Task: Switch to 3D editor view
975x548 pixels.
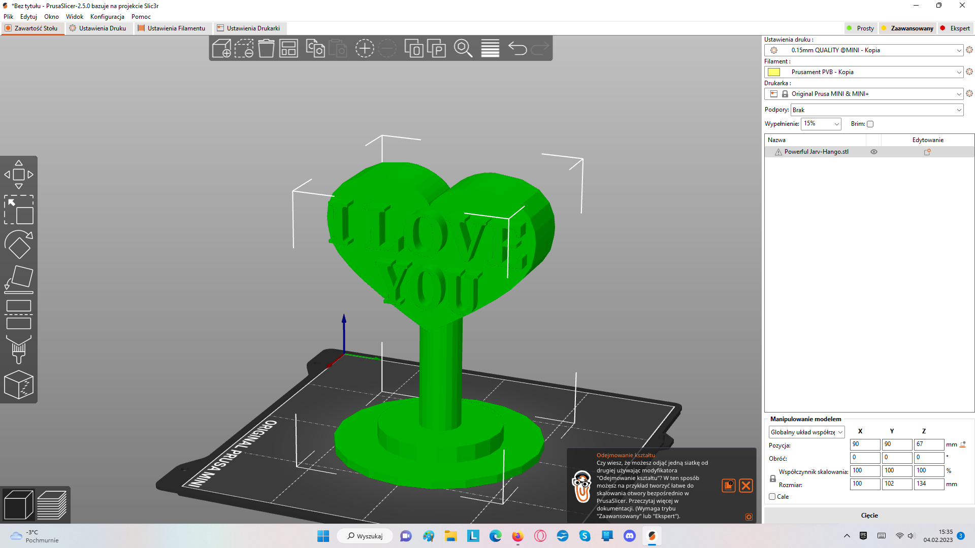Action: click(18, 505)
